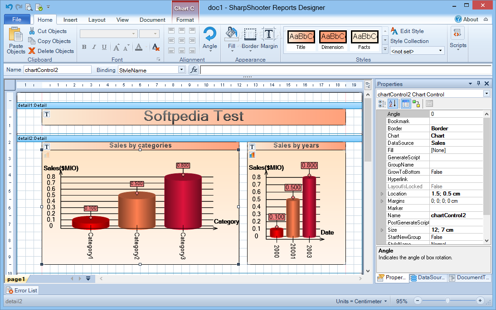Click the Border appearance button
Image resolution: width=496 pixels, height=310 pixels.
[x=250, y=38]
